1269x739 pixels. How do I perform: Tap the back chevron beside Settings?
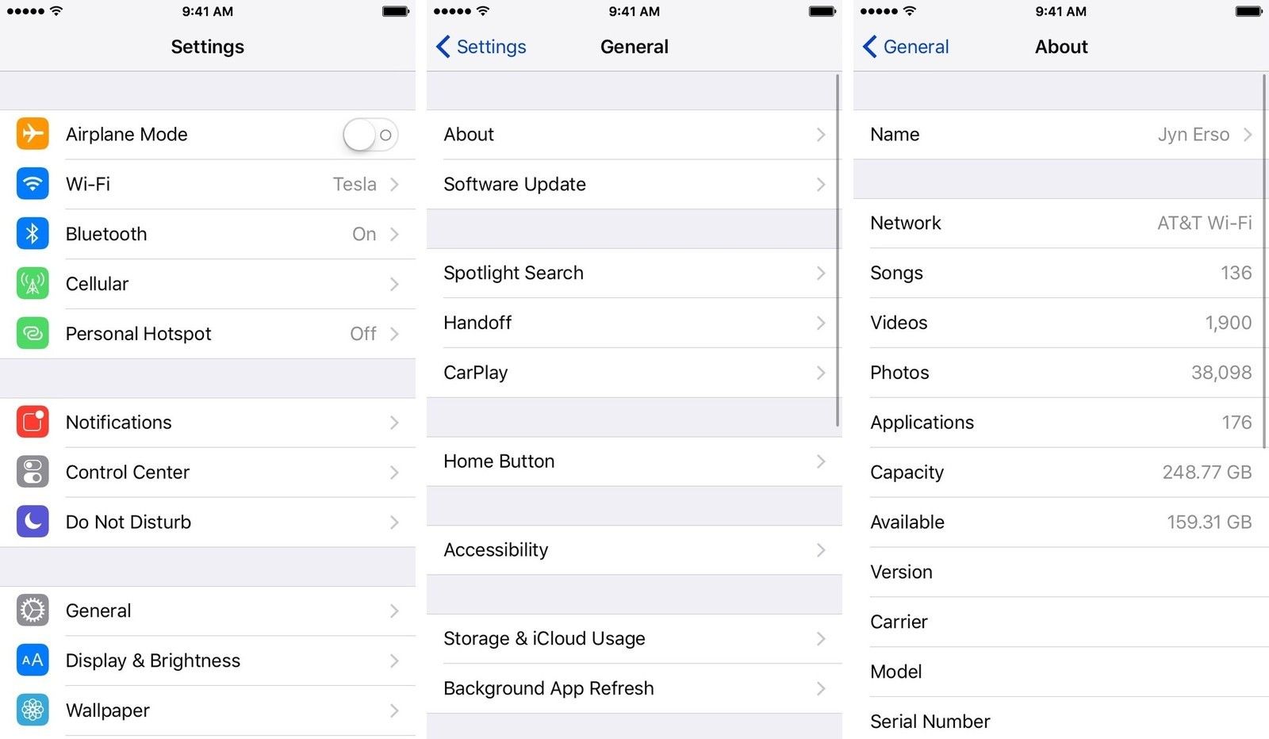443,47
